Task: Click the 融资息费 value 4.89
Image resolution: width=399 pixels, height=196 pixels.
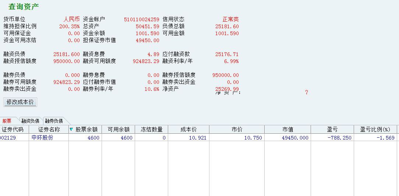Action: coord(153,54)
